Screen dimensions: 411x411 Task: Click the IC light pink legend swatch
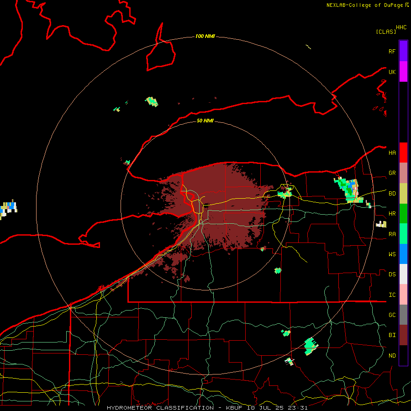[x=403, y=295]
